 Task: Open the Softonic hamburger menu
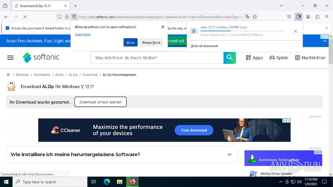point(10,58)
